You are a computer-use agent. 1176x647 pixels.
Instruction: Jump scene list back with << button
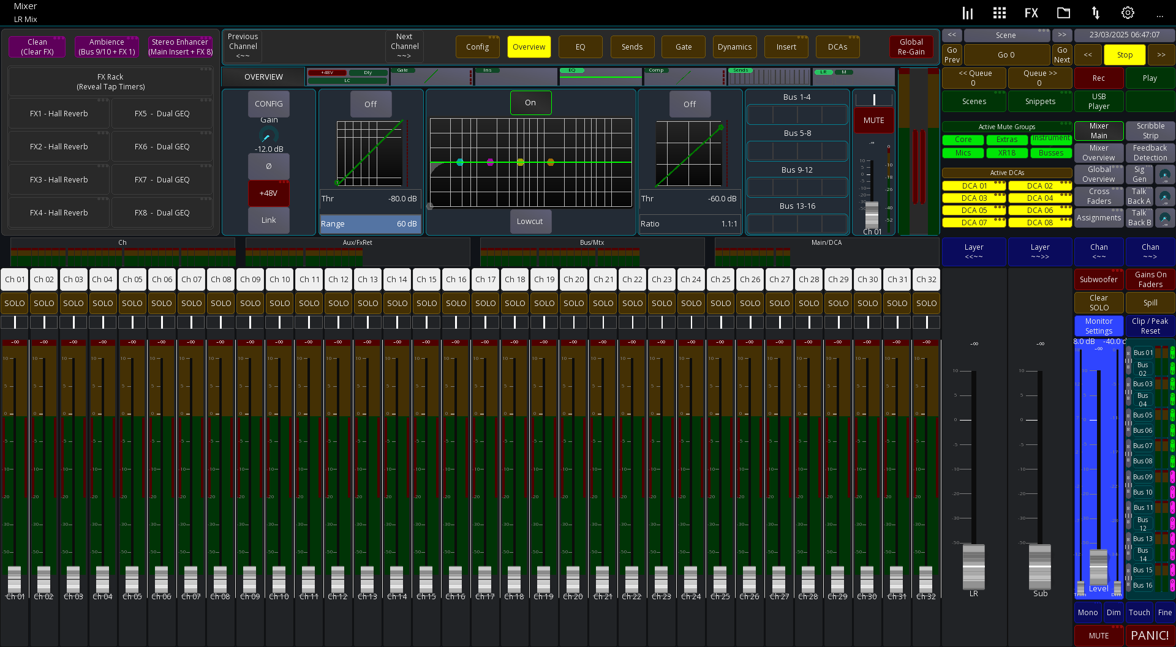[952, 35]
